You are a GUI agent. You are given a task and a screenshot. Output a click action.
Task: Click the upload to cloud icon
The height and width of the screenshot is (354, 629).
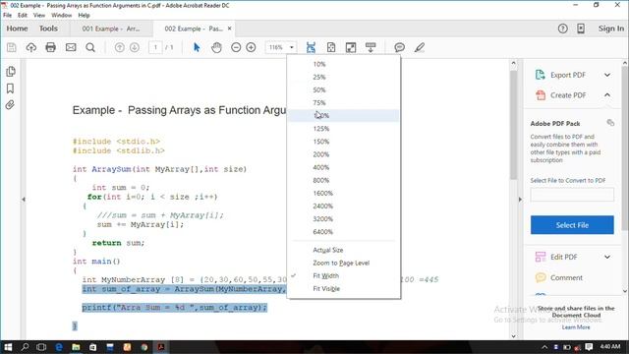coord(30,47)
